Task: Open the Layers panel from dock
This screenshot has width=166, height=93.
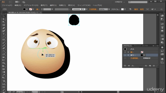Action: click(x=162, y=59)
